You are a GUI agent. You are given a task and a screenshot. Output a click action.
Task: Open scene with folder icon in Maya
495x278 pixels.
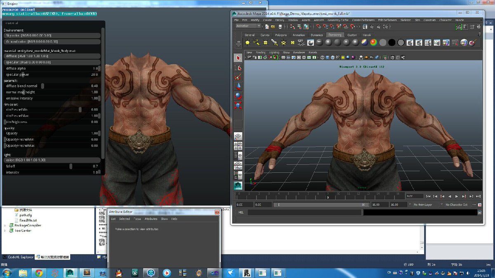(x=273, y=26)
